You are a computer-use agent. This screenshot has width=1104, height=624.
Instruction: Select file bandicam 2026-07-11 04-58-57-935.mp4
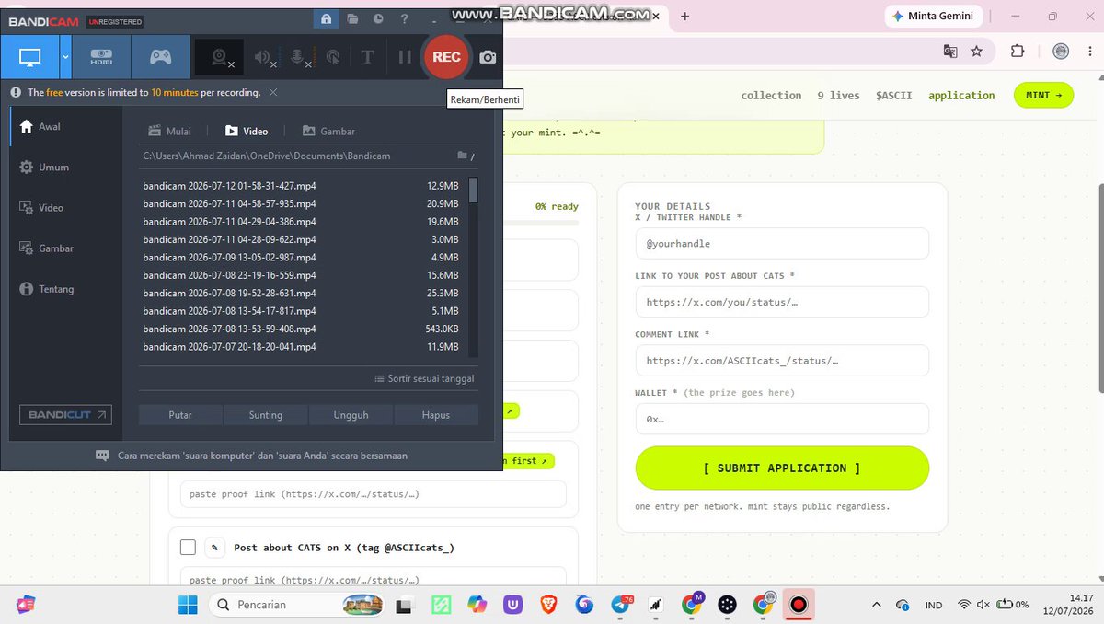(x=300, y=203)
